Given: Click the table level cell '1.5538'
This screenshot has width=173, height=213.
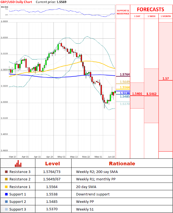Looking at the screenshot, I should [52, 194].
